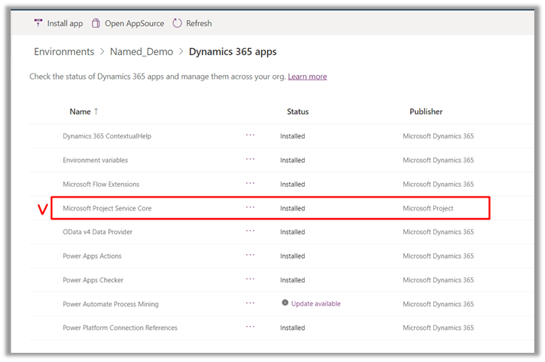The height and width of the screenshot is (362, 545).
Task: Select OData v4 Data Provider app name
Action: pyautogui.click(x=97, y=232)
